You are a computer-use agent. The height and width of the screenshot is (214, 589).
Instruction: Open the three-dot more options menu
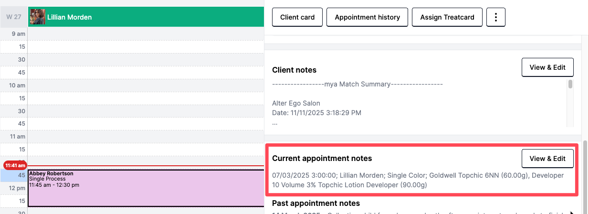coord(496,17)
